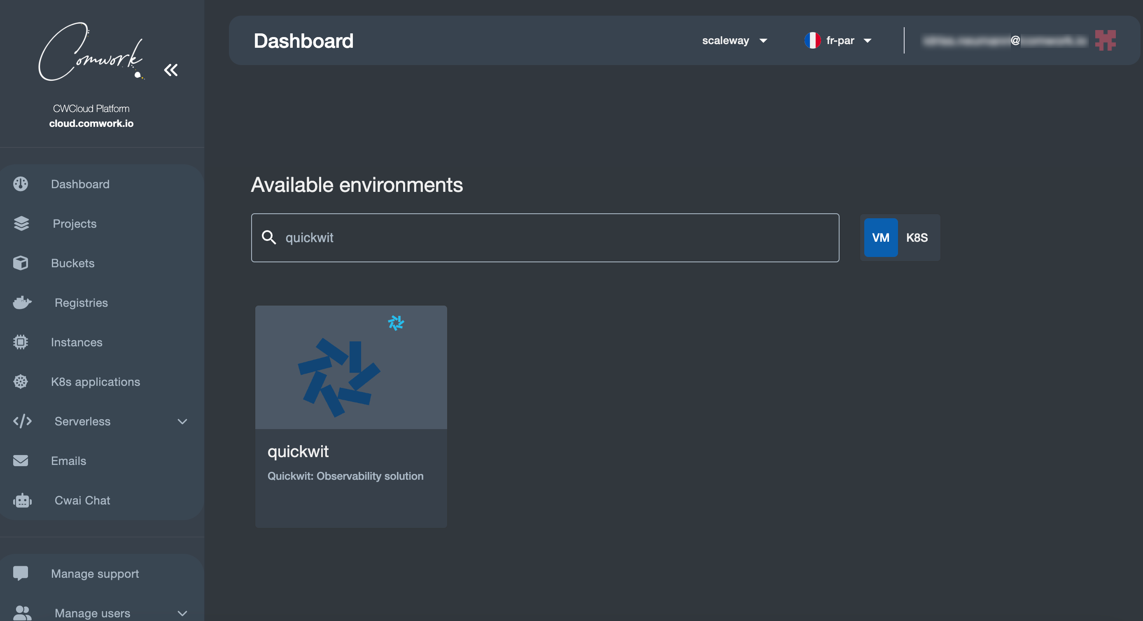Click the Comwork logo

click(x=91, y=51)
